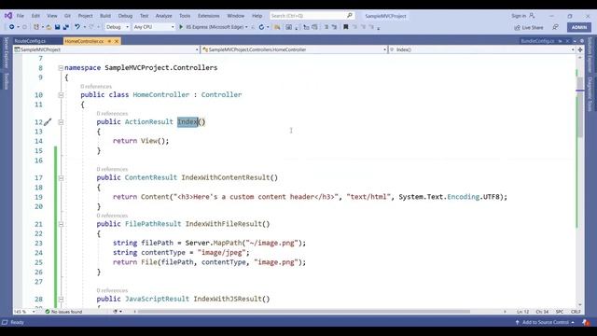Click the Navigate Backward toolbar icon
This screenshot has height=336, width=597.
(12, 27)
